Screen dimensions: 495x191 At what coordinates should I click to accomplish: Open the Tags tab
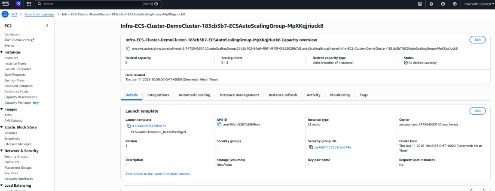tap(364, 95)
